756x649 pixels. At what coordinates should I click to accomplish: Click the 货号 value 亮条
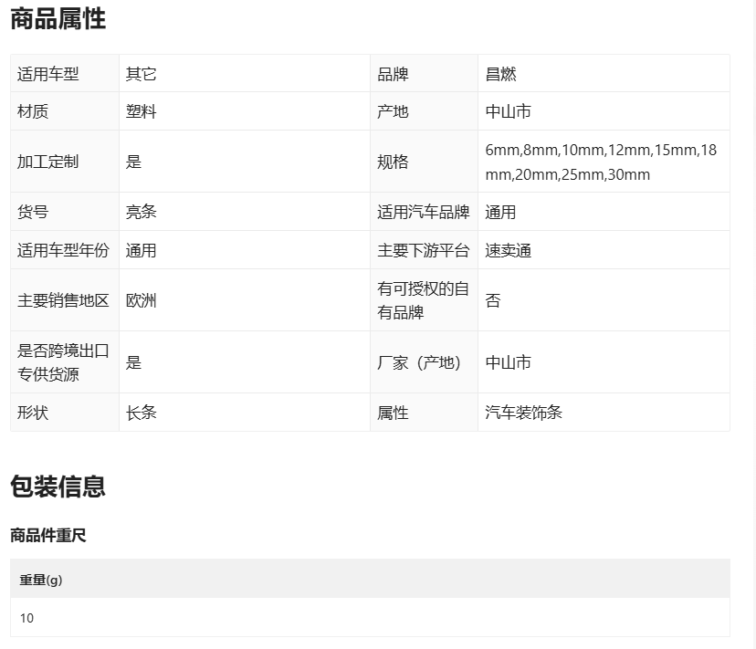pyautogui.click(x=141, y=212)
